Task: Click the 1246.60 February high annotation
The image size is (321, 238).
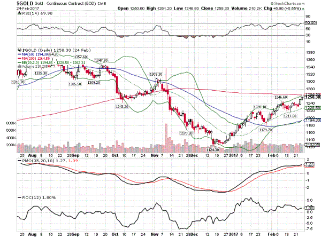Action: click(x=281, y=97)
